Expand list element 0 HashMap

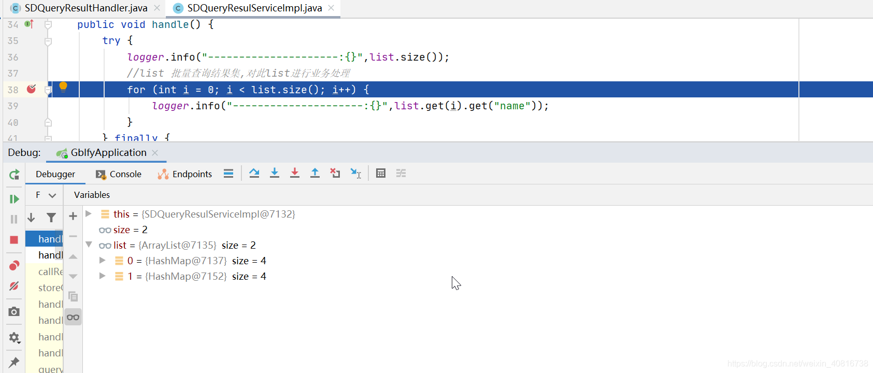point(103,260)
